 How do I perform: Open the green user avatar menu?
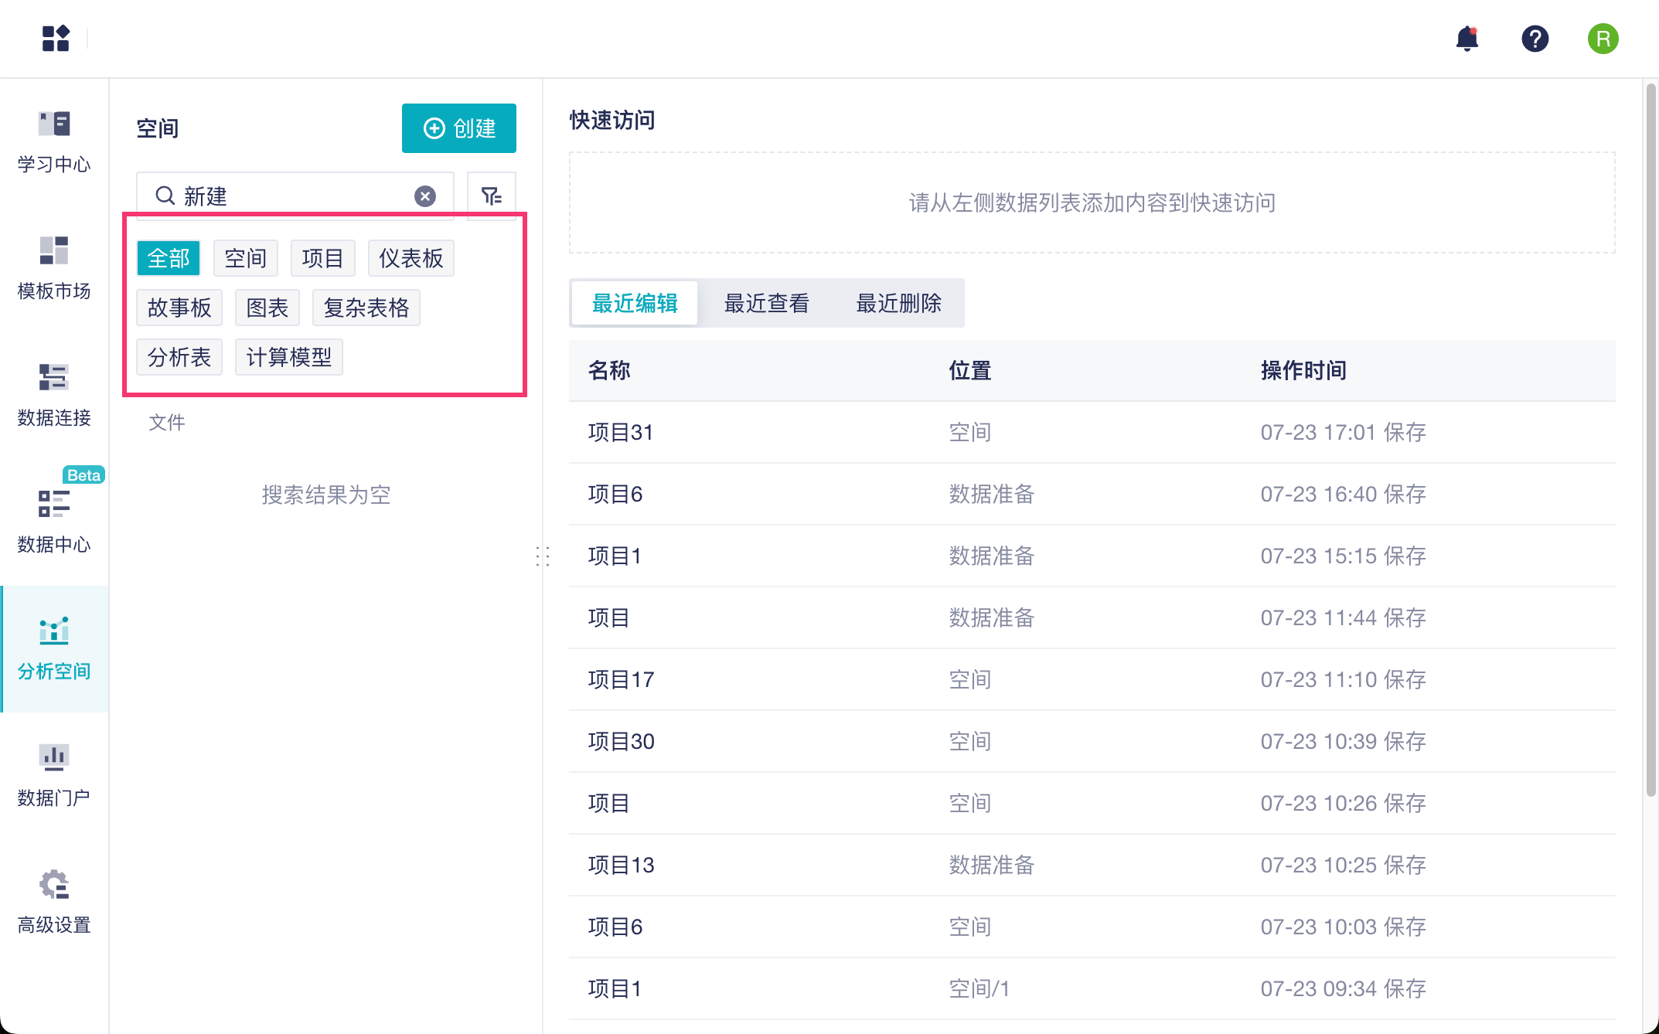pos(1603,38)
